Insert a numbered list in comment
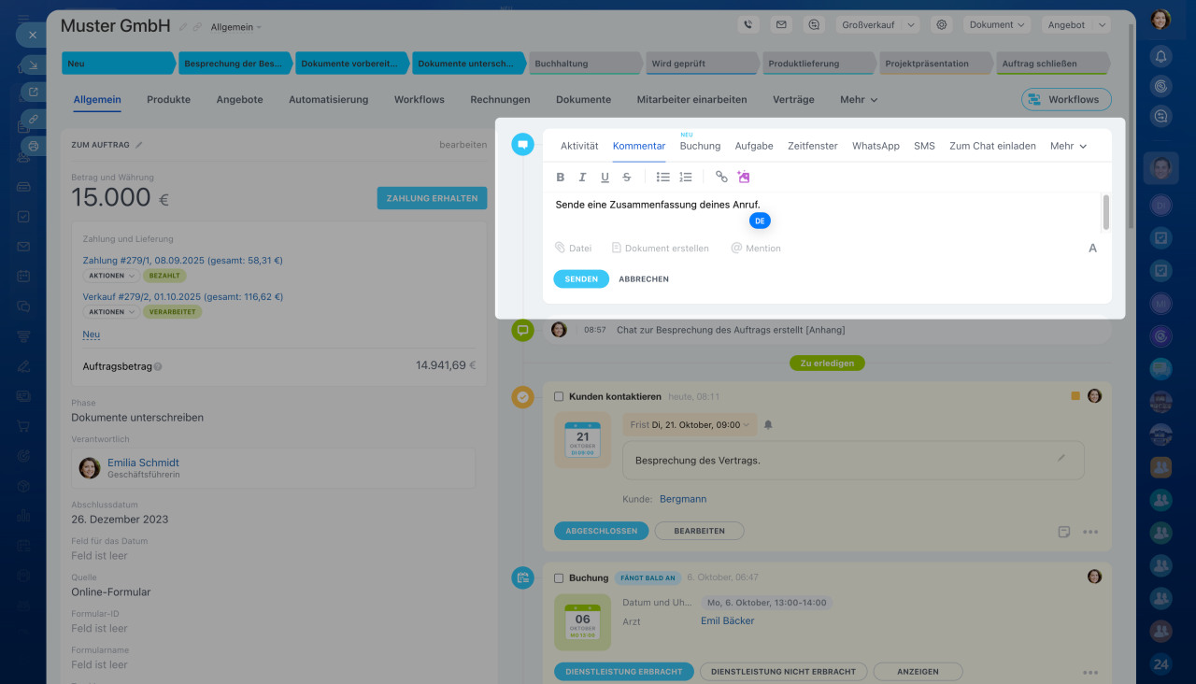This screenshot has height=684, width=1196. [x=686, y=177]
